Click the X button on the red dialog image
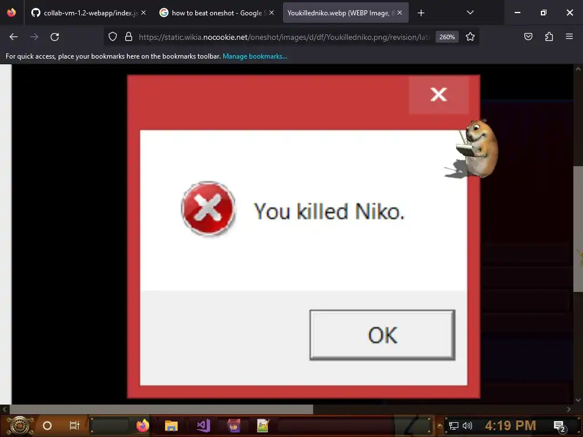The image size is (583, 437). (439, 94)
